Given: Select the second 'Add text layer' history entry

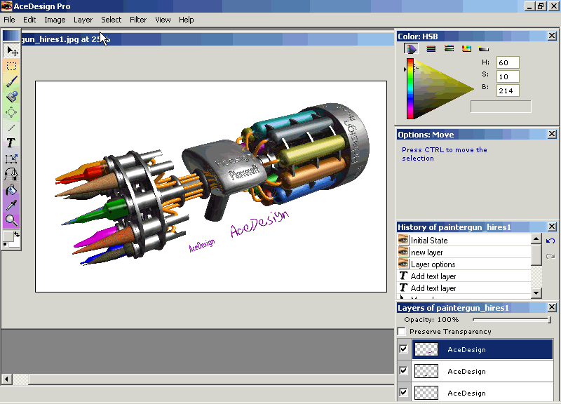Looking at the screenshot, I should click(x=464, y=288).
